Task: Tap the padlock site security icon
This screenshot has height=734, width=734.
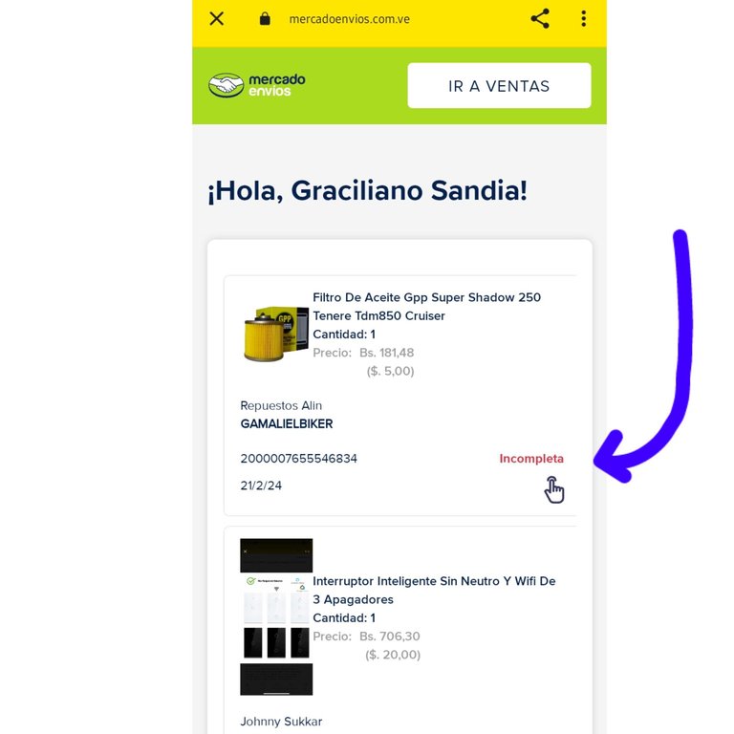Action: [x=265, y=19]
